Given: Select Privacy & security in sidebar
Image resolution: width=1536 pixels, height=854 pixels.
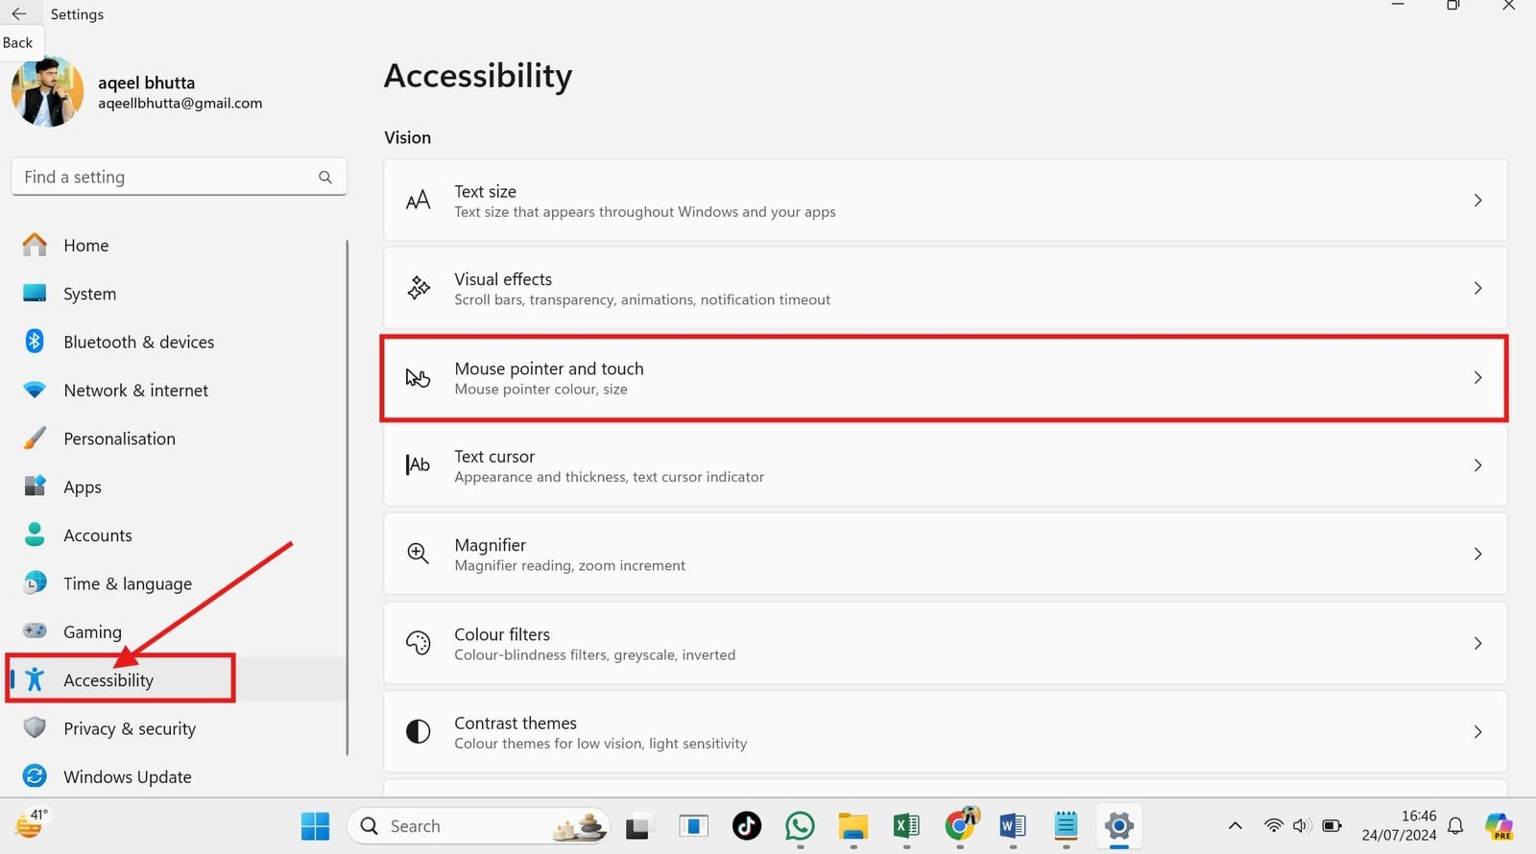Looking at the screenshot, I should 129,728.
